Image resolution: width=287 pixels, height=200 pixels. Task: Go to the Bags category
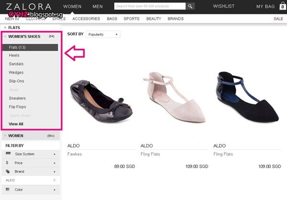112,19
